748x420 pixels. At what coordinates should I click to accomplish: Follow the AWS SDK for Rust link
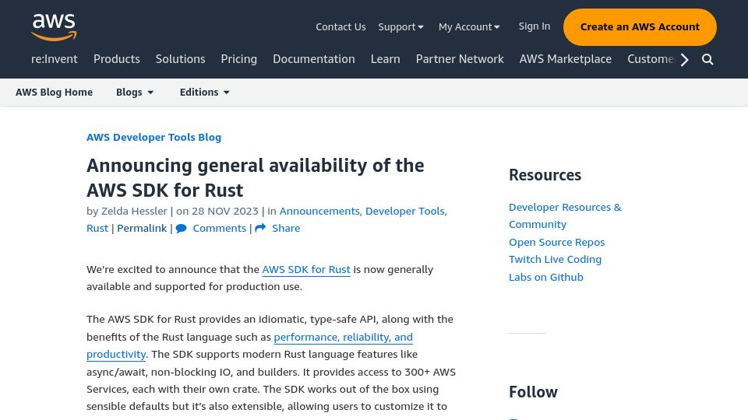tap(306, 270)
